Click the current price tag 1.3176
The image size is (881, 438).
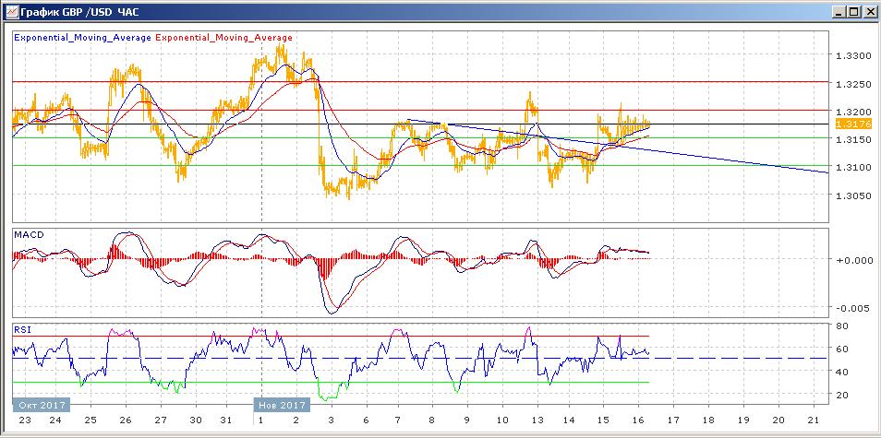tap(848, 124)
